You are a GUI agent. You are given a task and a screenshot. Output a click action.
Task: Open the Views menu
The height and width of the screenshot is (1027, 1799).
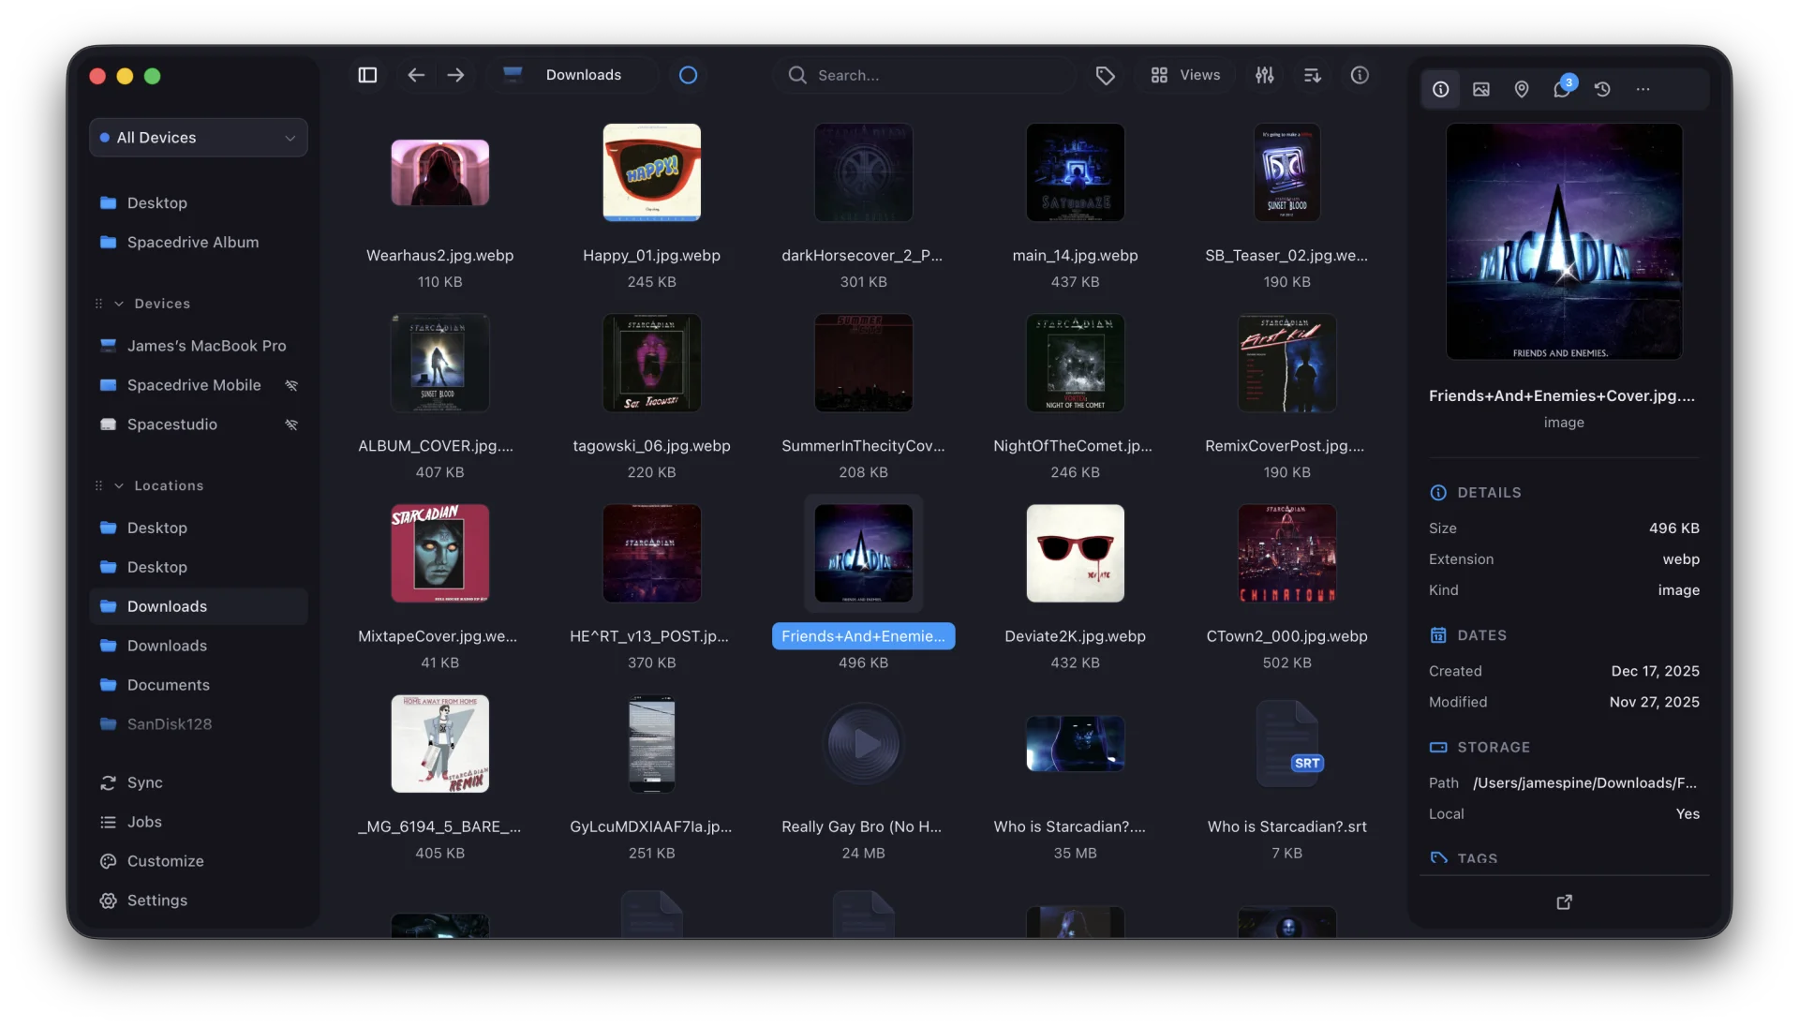(x=1185, y=75)
